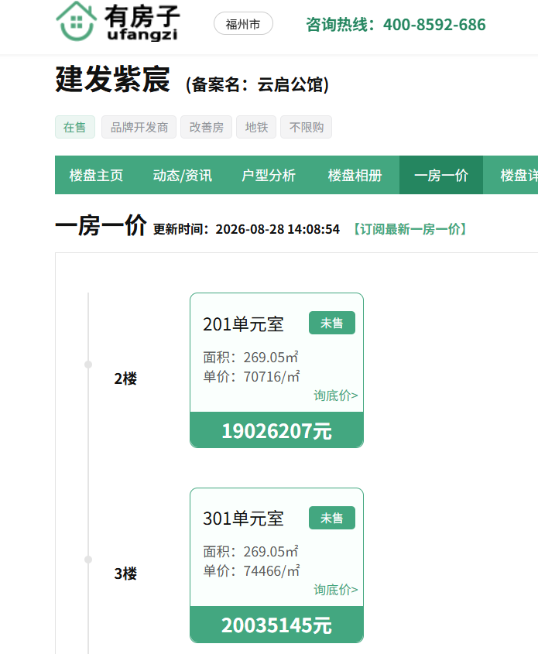Screen dimensions: 538x654
Task: Click the 不限购 tag
Action: (x=306, y=127)
